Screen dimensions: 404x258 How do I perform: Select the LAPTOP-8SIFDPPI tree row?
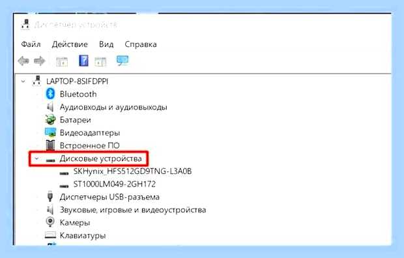[x=77, y=81]
